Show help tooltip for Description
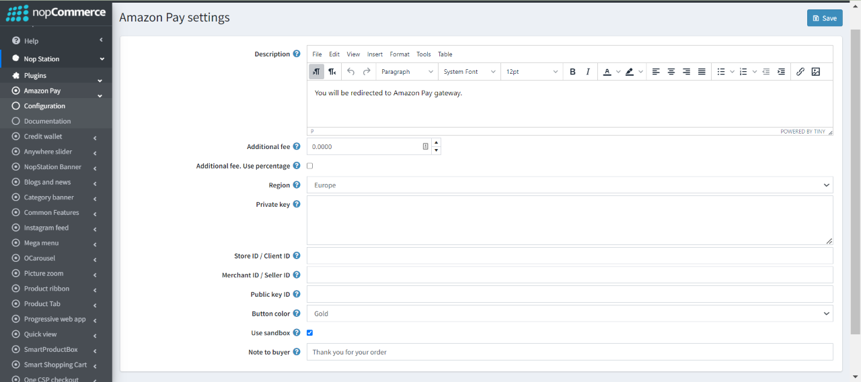The height and width of the screenshot is (382, 861). pos(297,54)
